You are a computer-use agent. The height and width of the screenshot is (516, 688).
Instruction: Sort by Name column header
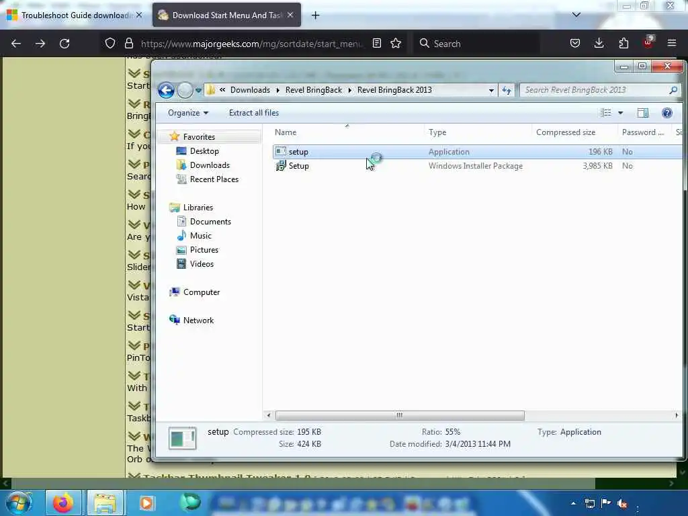[348, 132]
